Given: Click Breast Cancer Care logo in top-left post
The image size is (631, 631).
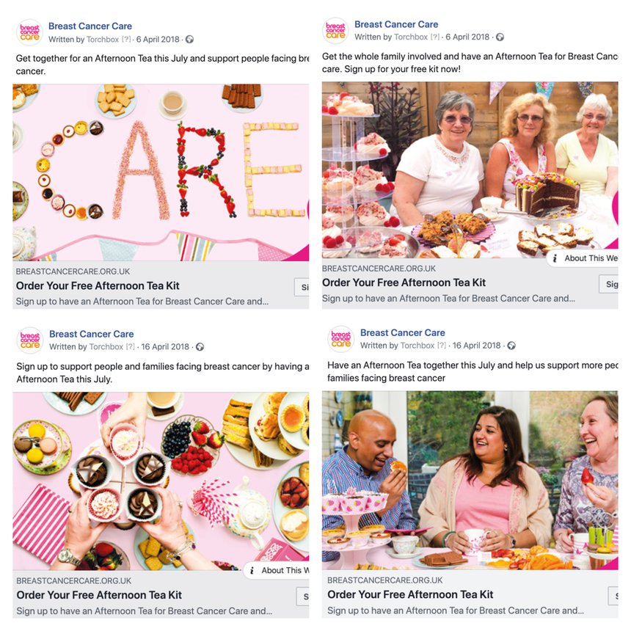Looking at the screenshot, I should [30, 32].
